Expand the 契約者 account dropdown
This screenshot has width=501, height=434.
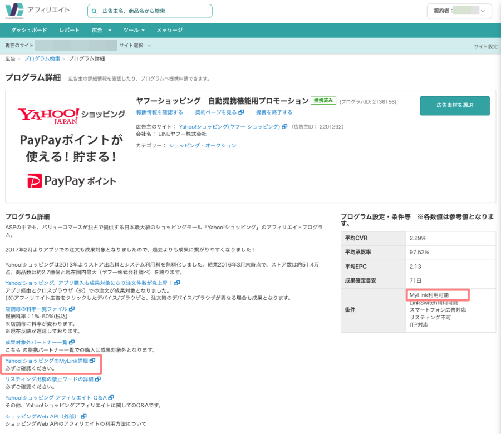(459, 11)
